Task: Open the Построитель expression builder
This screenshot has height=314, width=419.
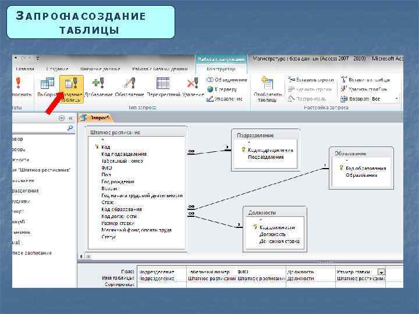Action: click(307, 99)
